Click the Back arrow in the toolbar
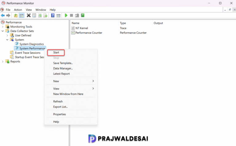The height and width of the screenshot is (146, 236). point(3,15)
